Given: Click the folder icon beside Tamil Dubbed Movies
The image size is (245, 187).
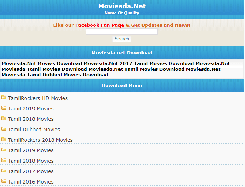Looking at the screenshot, I should click(4, 129).
